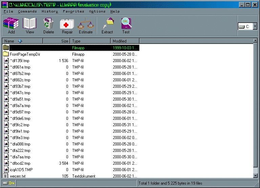Select file icqA1D5.TMP
Image resolution: width=260 pixels, height=188 pixels.
pos(21,170)
